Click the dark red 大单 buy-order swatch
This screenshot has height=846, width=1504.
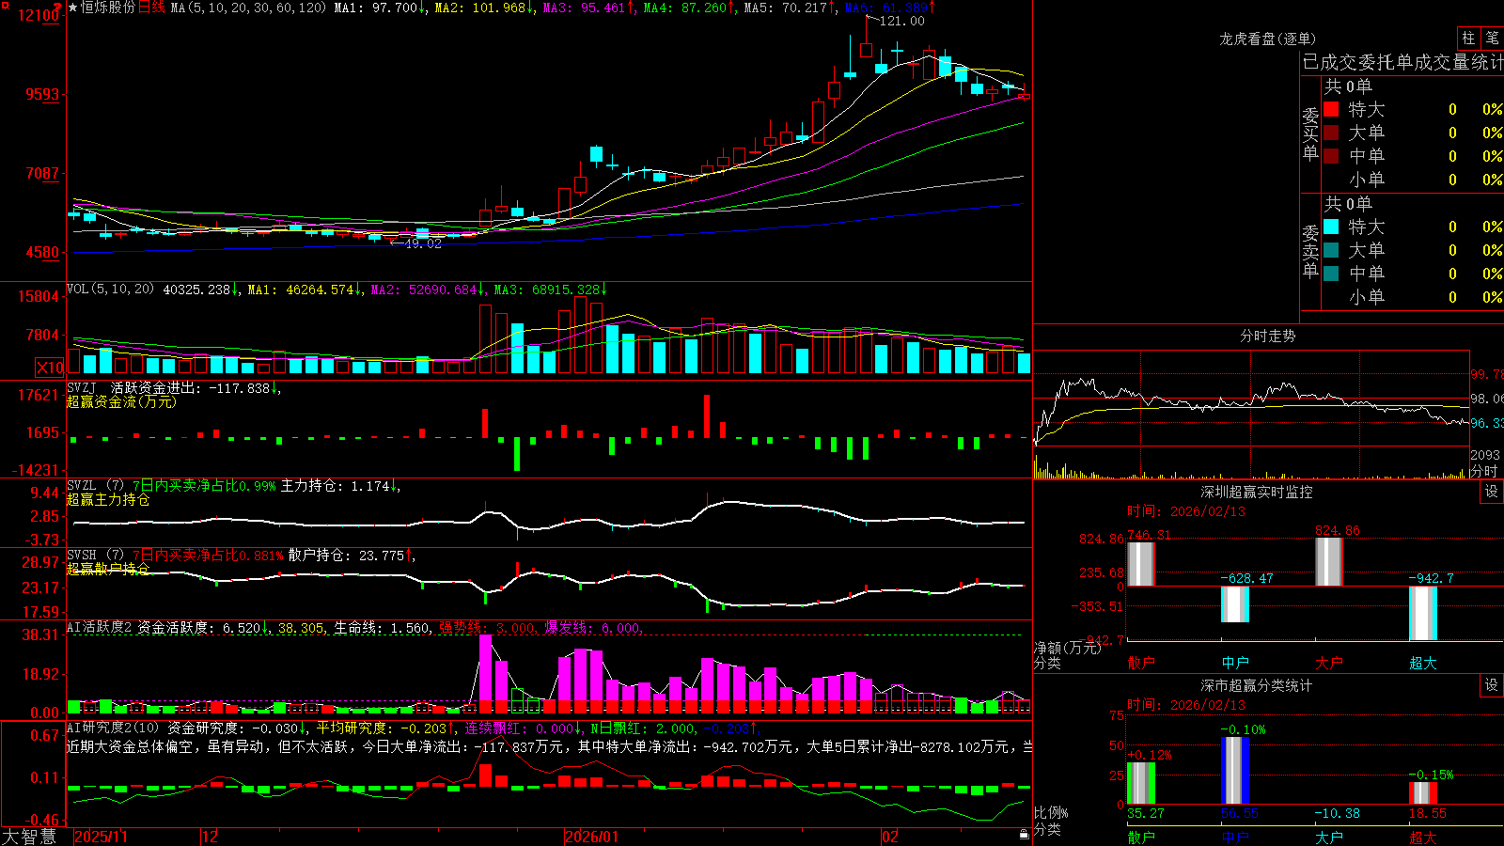coord(1331,133)
